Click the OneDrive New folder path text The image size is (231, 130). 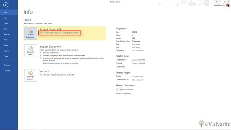(38, 23)
